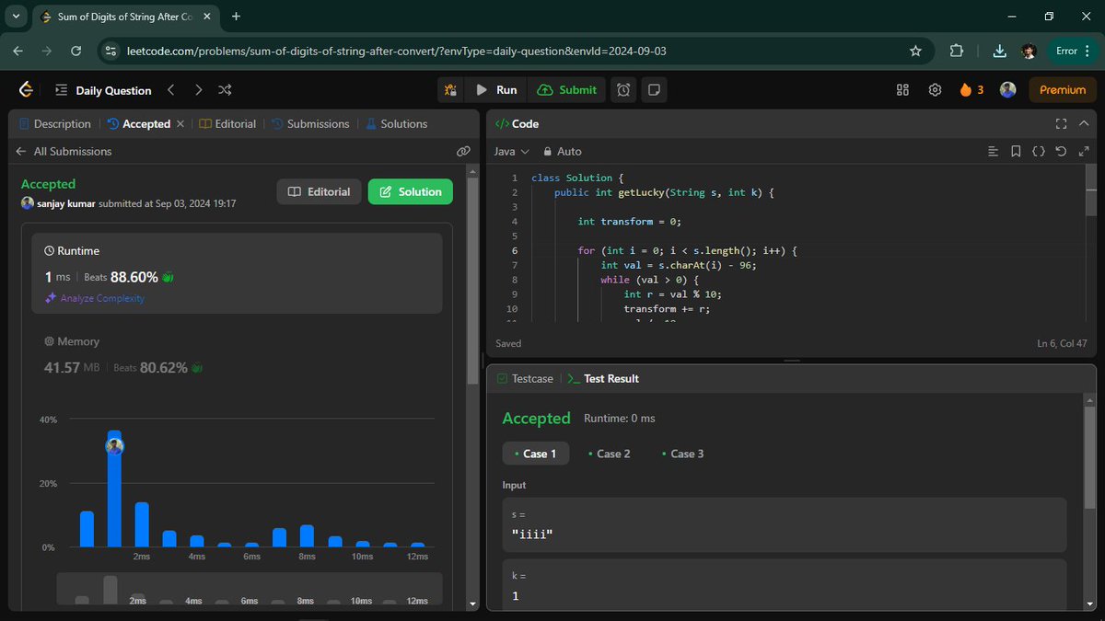Submit the solution
The height and width of the screenshot is (621, 1105).
[566, 90]
